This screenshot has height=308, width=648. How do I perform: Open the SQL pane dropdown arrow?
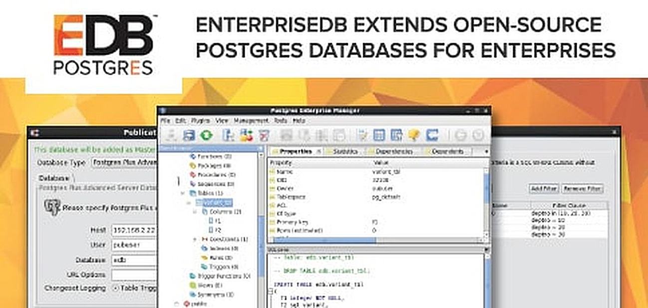click(x=486, y=249)
